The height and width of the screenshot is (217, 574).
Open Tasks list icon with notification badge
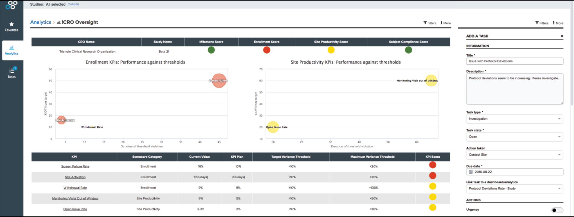[12, 71]
